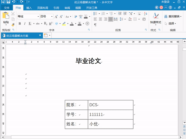Toggle justified paragraph alignment
The width and height of the screenshot is (186, 139).
111,19
